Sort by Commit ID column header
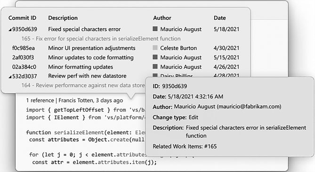315x172 pixels. [22, 18]
